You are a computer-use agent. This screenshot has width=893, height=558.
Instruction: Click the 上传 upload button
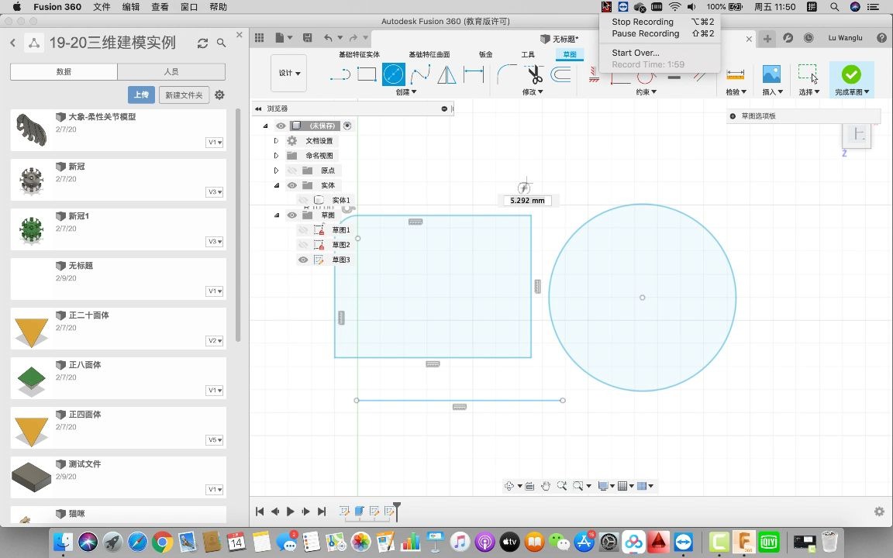click(x=141, y=94)
